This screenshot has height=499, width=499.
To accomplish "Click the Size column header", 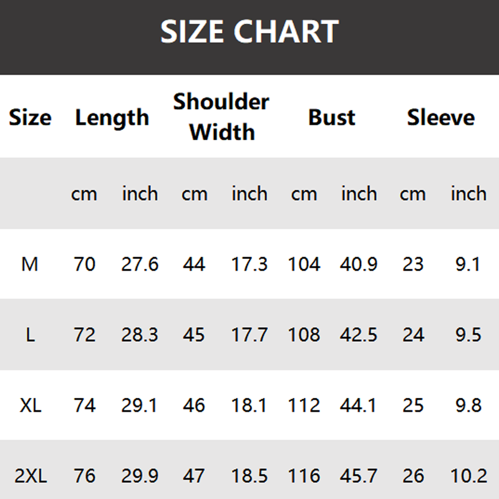I will tap(30, 117).
